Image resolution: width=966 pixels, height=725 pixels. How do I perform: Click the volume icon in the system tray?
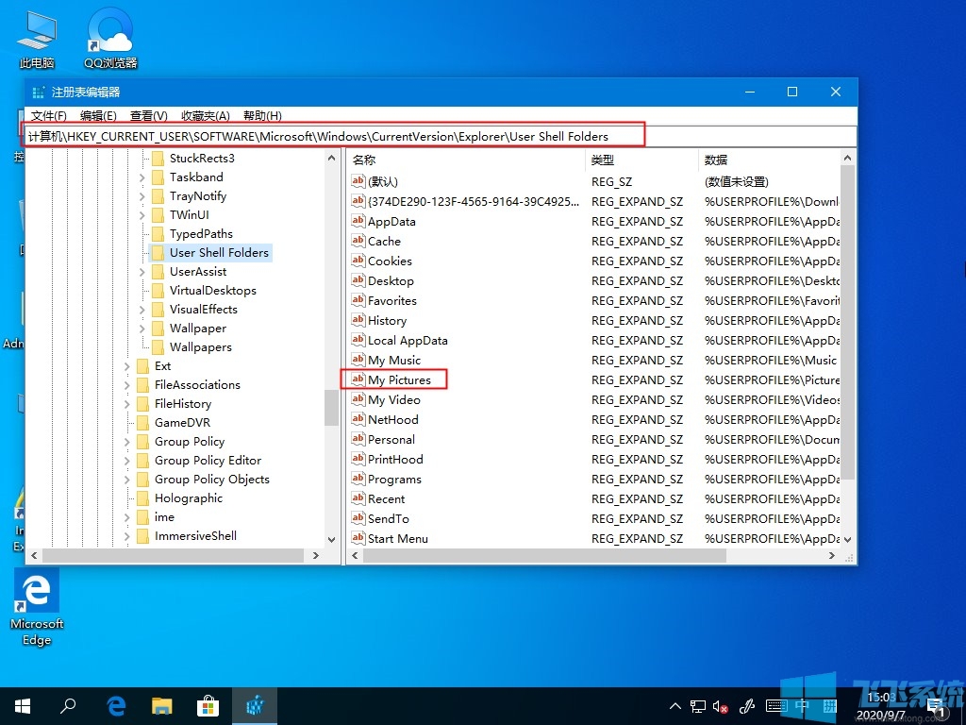point(721,705)
